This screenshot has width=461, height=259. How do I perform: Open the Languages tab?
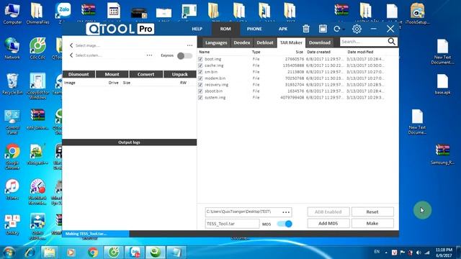coord(216,42)
